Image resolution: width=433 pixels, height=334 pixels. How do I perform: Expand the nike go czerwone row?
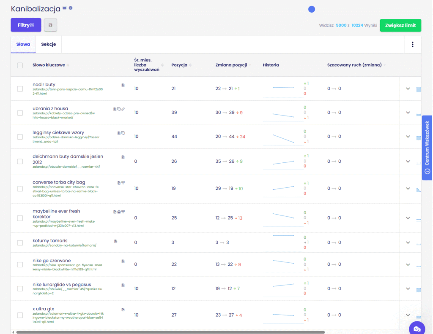pos(408,264)
